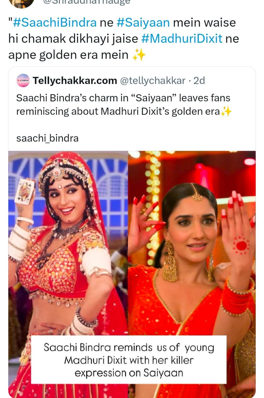
Task: Open quoted tweet text about Saiyaan charm
Action: coord(124,105)
